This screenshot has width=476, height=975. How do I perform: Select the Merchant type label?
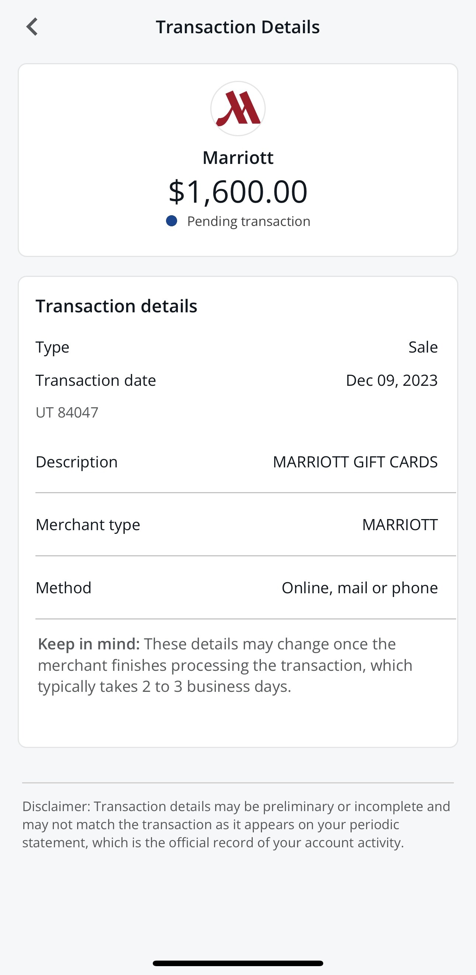(88, 525)
